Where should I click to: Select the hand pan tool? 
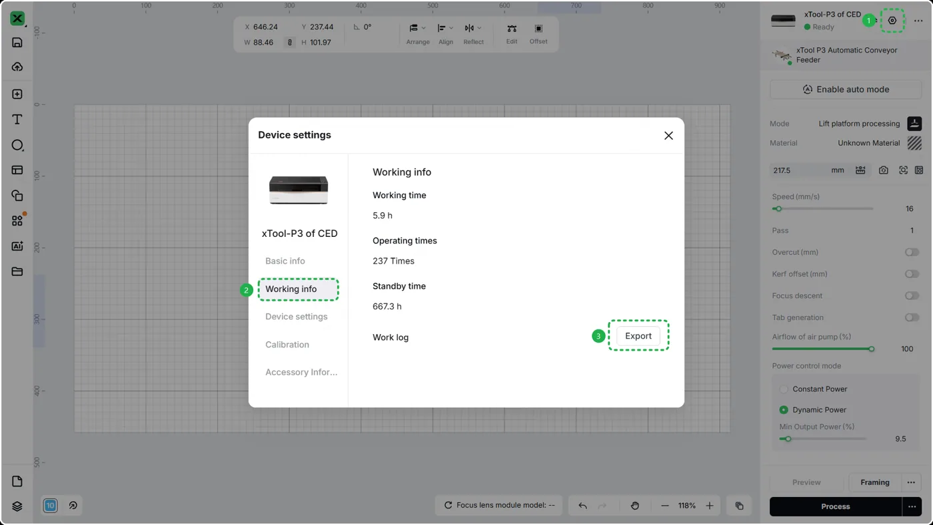pos(635,506)
